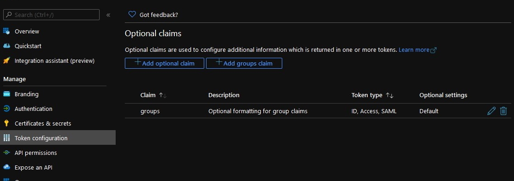Click the feedback heart icon

(x=132, y=14)
